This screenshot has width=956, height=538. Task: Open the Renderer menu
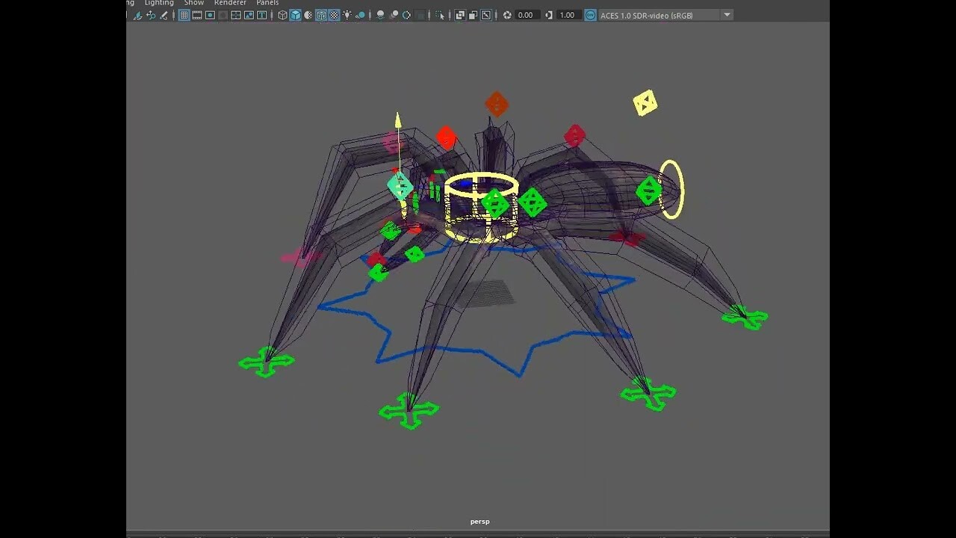click(x=229, y=3)
